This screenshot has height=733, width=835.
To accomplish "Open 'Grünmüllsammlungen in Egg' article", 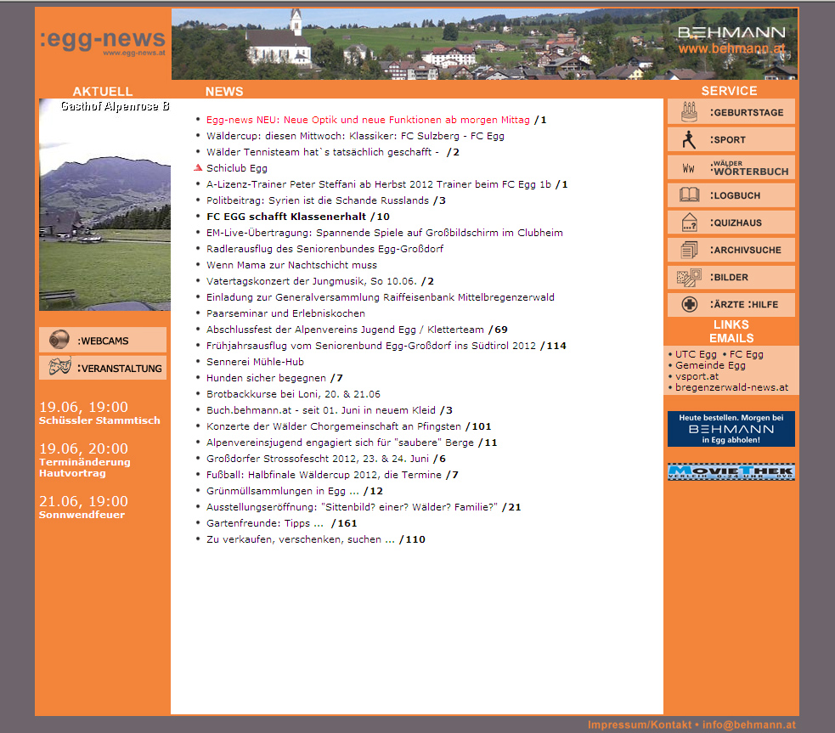I will [x=283, y=491].
